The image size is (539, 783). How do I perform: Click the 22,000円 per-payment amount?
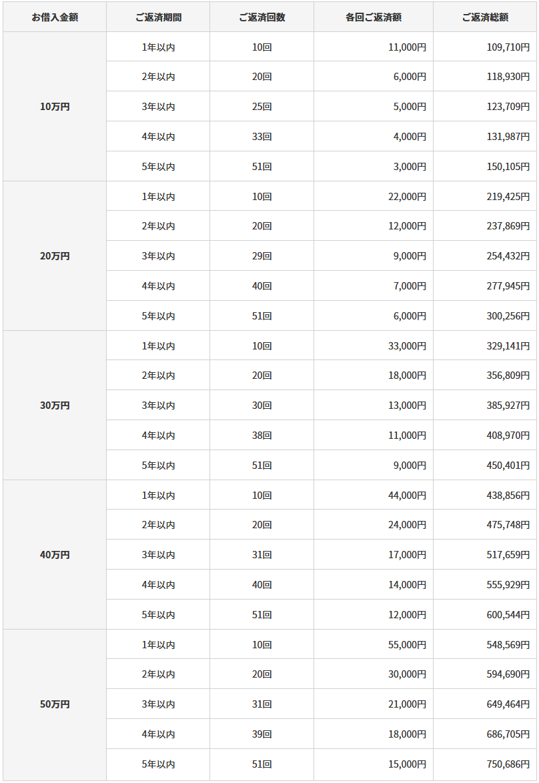407,197
